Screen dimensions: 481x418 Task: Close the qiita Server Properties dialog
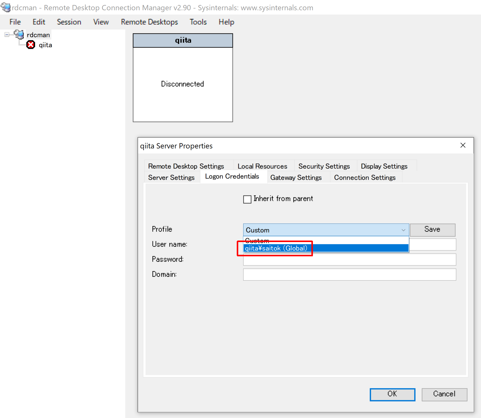[x=463, y=145]
